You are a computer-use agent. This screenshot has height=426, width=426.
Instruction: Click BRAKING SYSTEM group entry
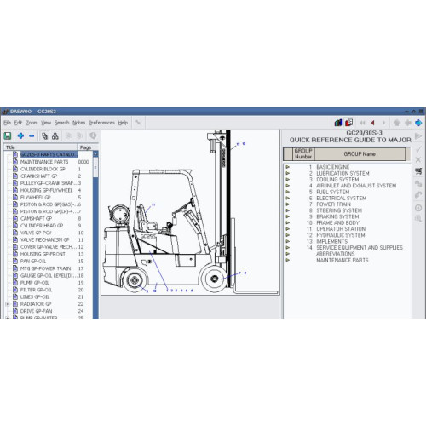pos(337,216)
